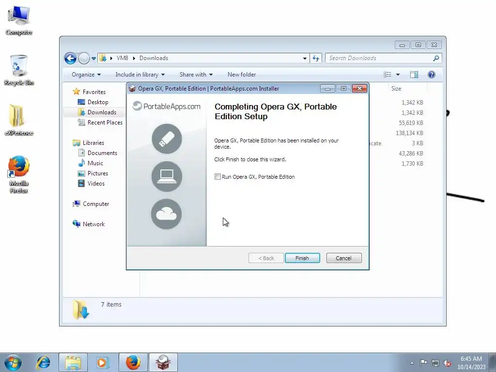Change the view with the view icon

pyautogui.click(x=387, y=75)
